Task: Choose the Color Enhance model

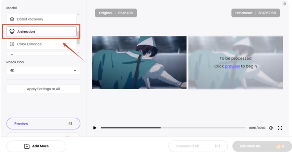Action: point(41,44)
